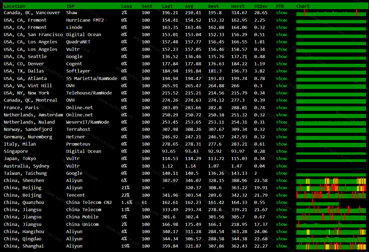The width and height of the screenshot is (369, 252).
Task: Open MTR show for Atlanta RamNode row
Action: tap(281, 78)
